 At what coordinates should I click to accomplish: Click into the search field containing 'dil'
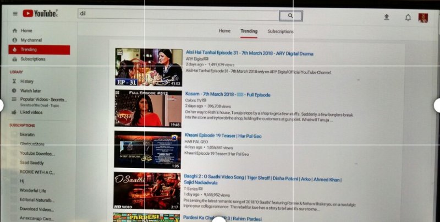178,14
